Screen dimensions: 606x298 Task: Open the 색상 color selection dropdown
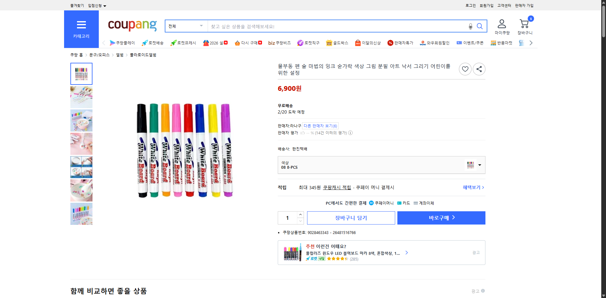(479, 165)
